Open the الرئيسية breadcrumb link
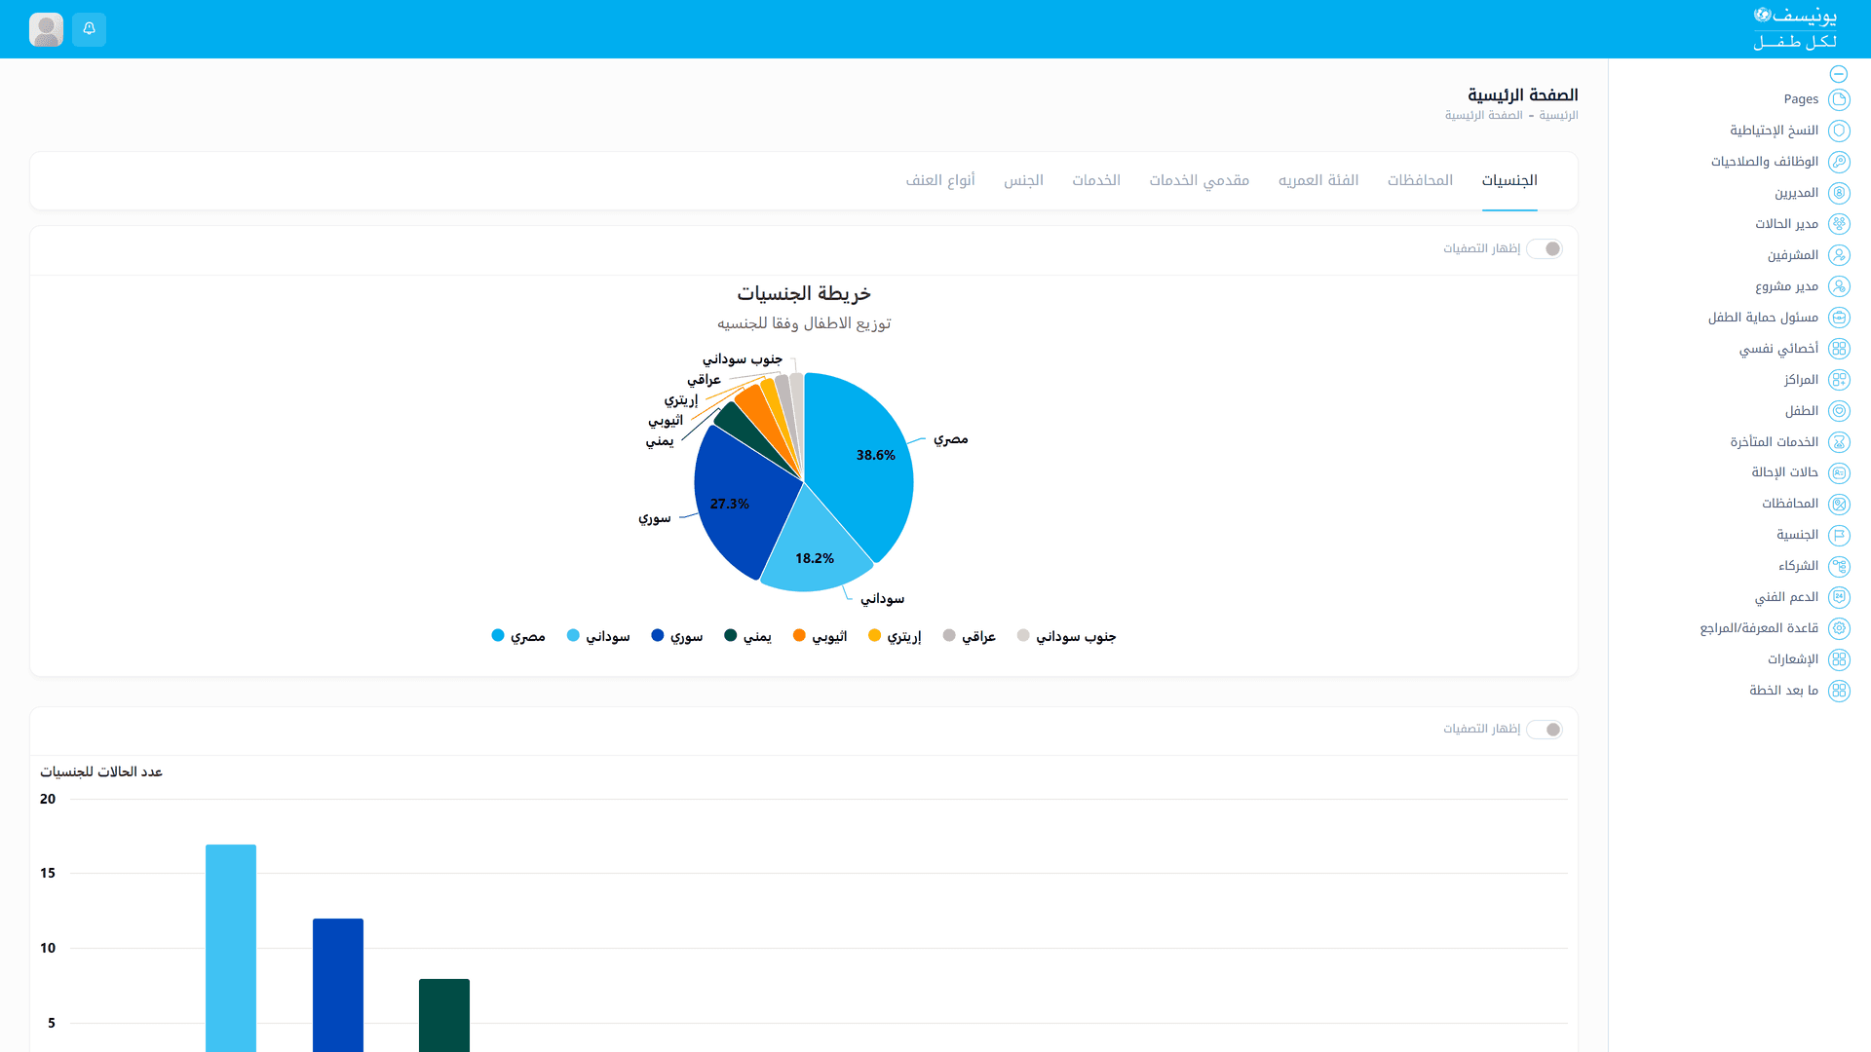1871x1052 pixels. click(1559, 116)
